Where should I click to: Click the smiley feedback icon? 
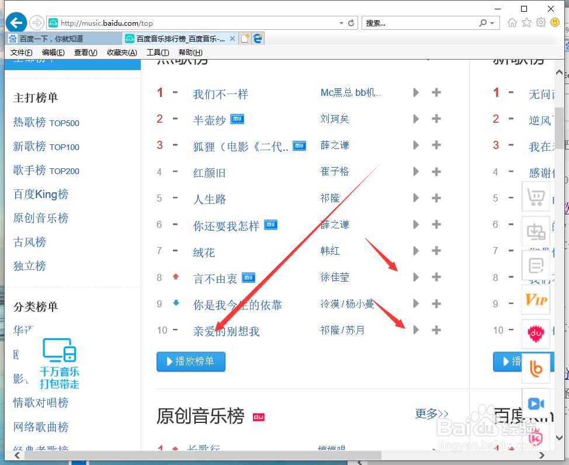(x=555, y=23)
